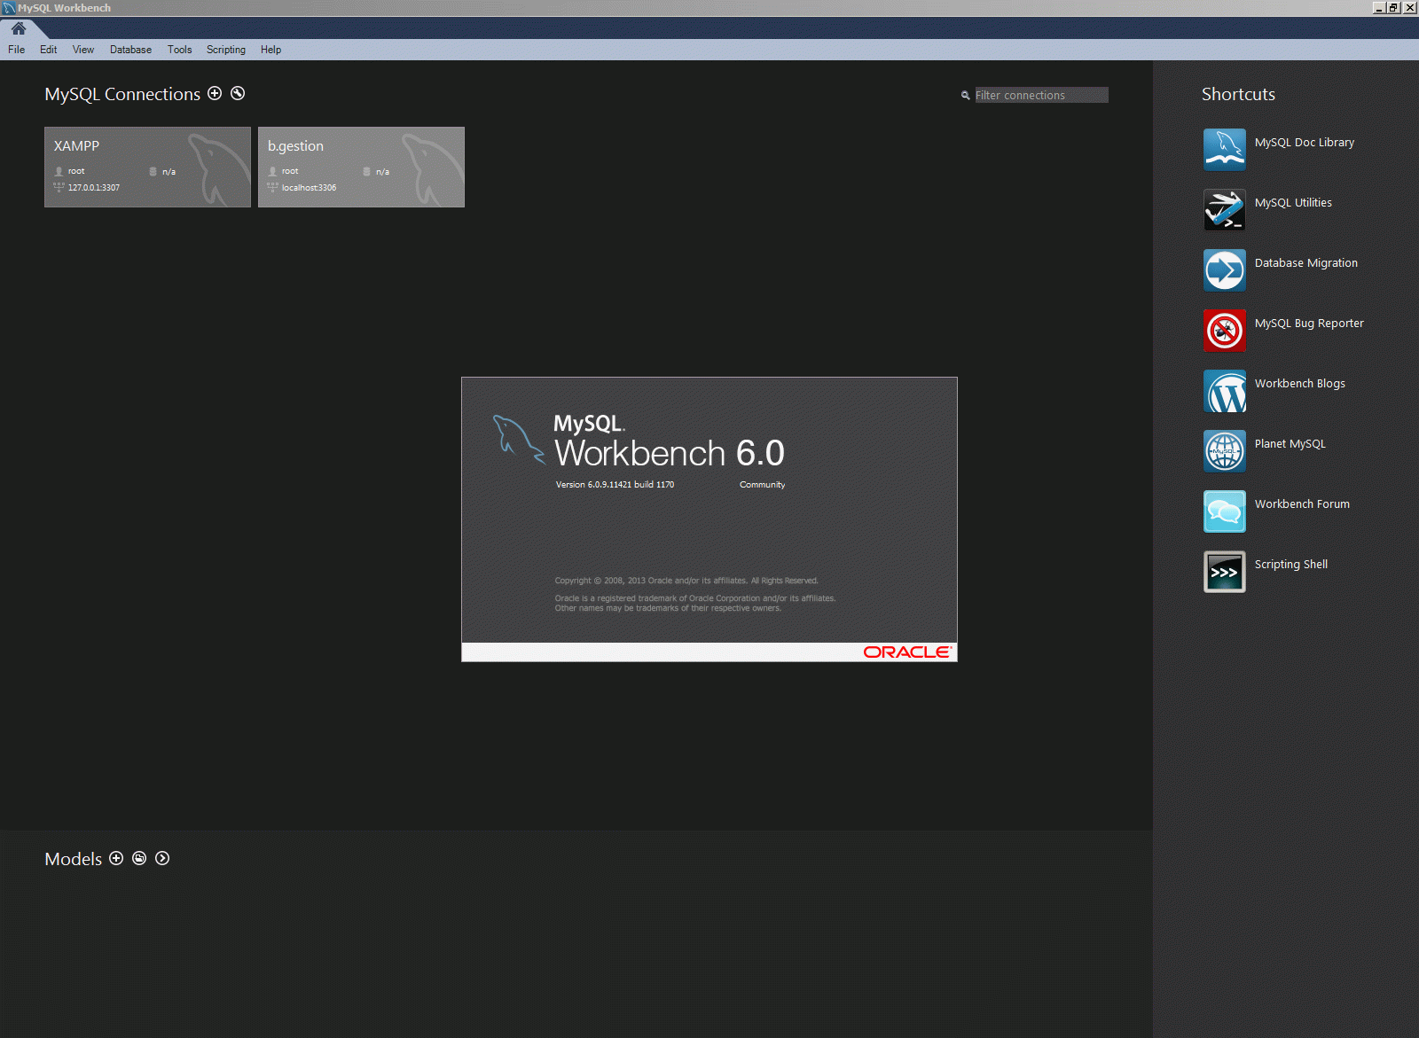Open an existing model folder icon
Screen dimensions: 1419x1038
pos(139,858)
